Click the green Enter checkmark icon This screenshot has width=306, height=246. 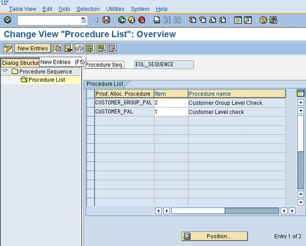tap(7, 20)
